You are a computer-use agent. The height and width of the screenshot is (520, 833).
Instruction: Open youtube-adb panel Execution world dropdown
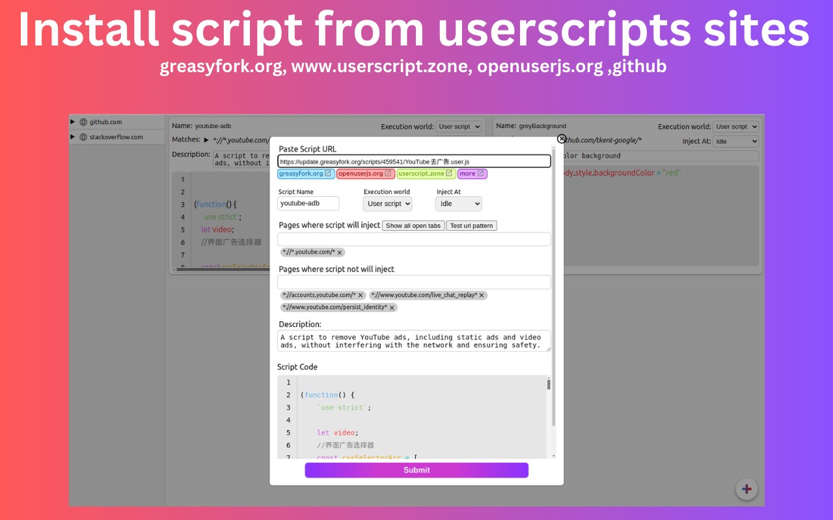coord(459,127)
